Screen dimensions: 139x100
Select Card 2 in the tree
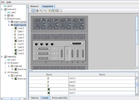coord(21,34)
